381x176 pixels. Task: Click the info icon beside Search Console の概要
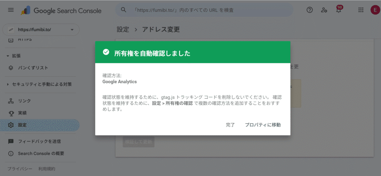[11, 153]
